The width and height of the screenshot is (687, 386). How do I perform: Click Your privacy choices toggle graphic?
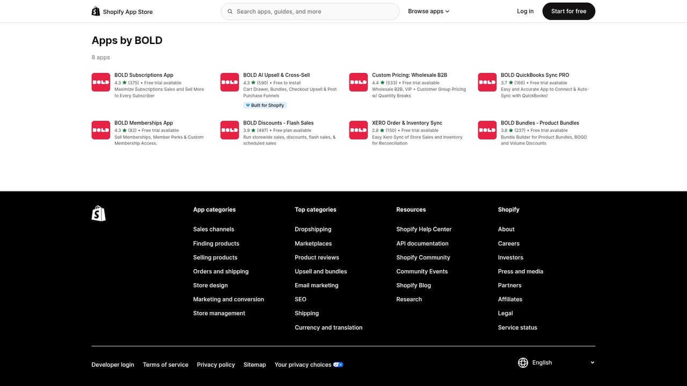[338, 364]
